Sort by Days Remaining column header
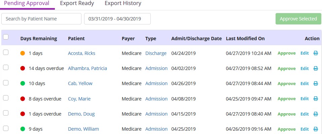 point(39,39)
